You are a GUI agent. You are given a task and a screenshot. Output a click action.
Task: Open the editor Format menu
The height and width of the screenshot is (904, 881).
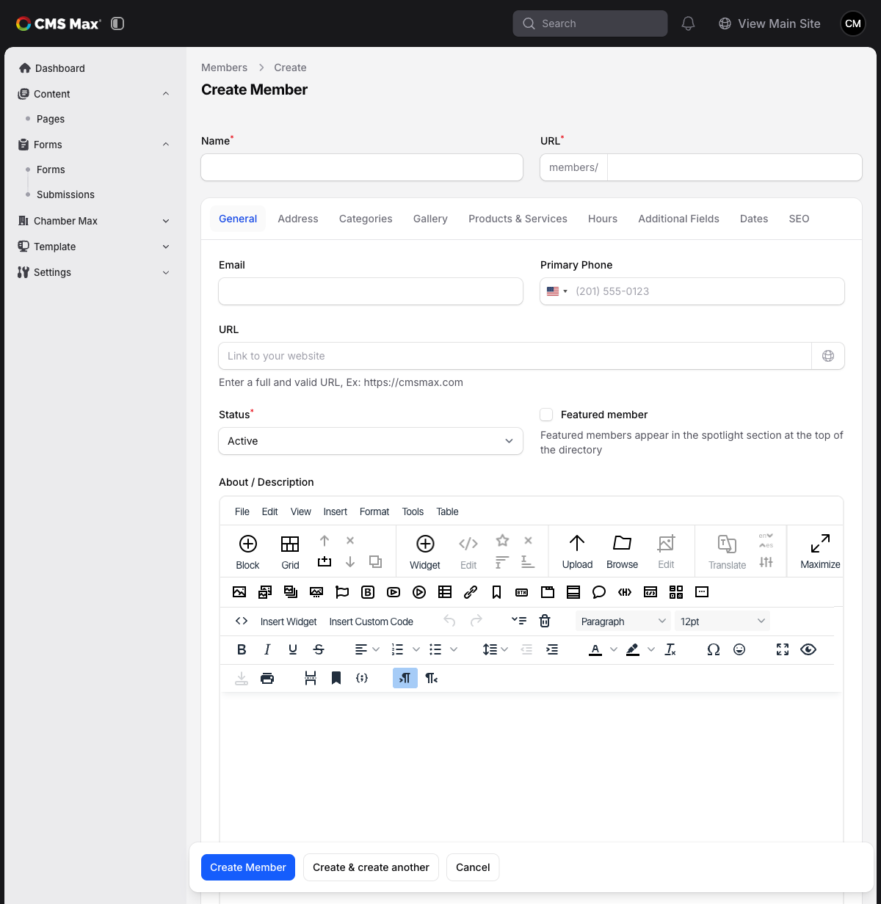pos(374,511)
